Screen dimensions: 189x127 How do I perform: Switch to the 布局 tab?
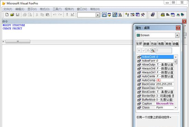coord(161,44)
